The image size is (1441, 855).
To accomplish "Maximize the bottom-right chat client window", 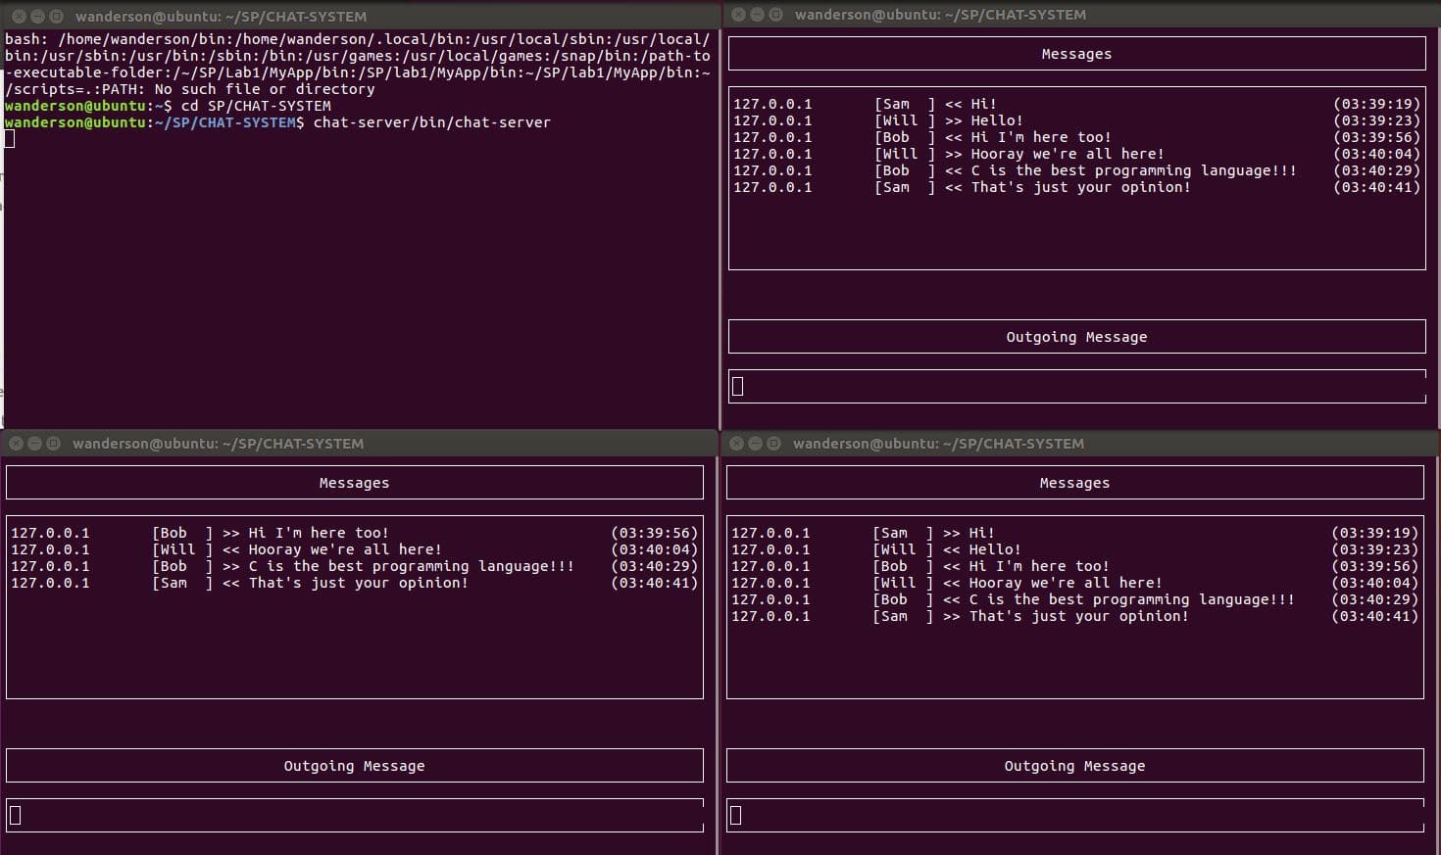I will point(773,444).
